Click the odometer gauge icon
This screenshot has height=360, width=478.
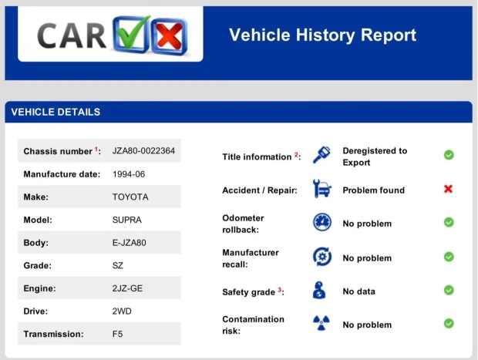322,222
